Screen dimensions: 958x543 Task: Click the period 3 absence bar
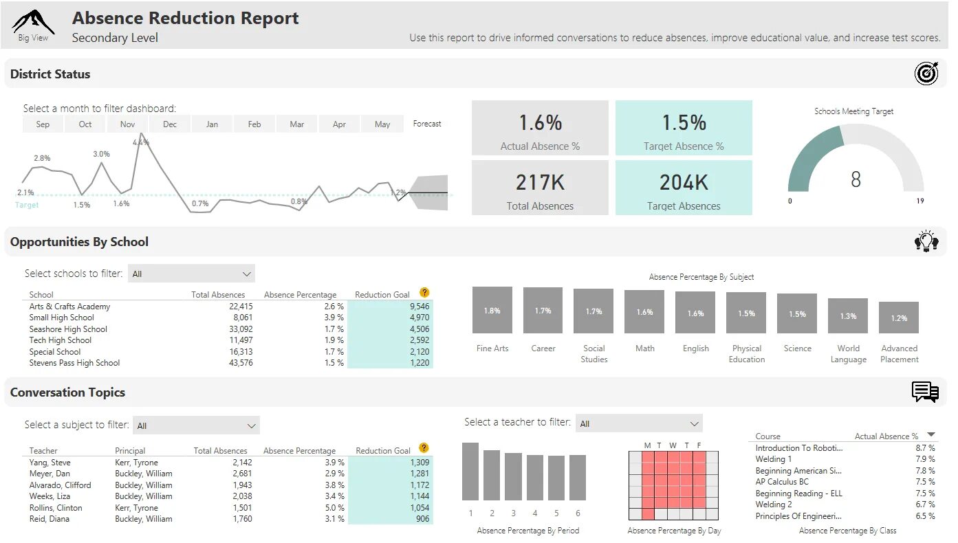[514, 476]
